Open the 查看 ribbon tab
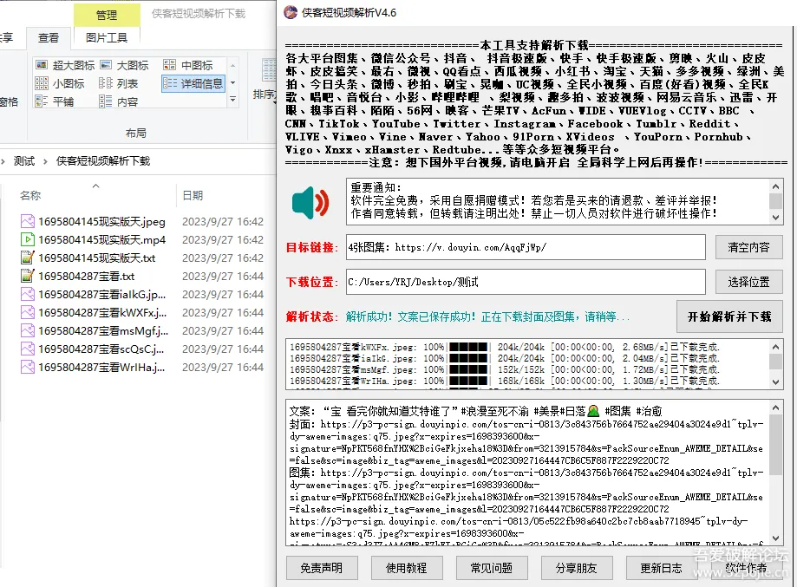 (49, 38)
